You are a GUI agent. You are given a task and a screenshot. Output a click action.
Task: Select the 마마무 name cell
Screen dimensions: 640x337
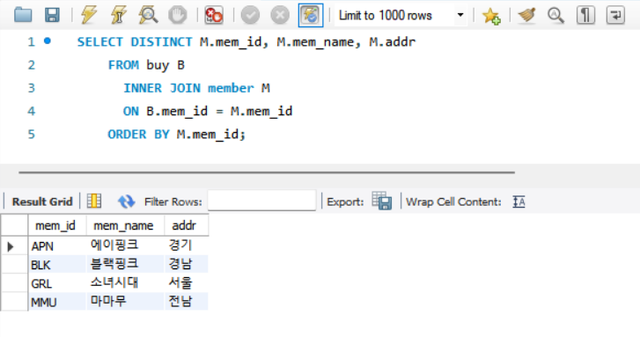coord(125,302)
